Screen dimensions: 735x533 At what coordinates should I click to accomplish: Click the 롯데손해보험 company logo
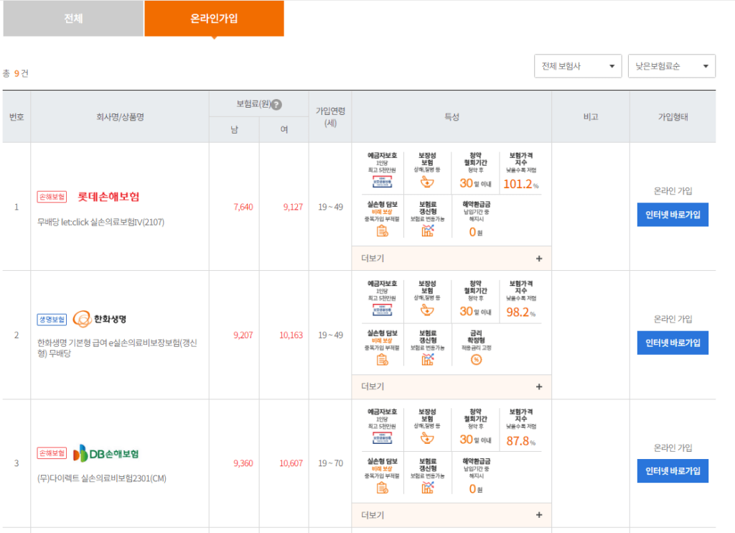tap(108, 197)
